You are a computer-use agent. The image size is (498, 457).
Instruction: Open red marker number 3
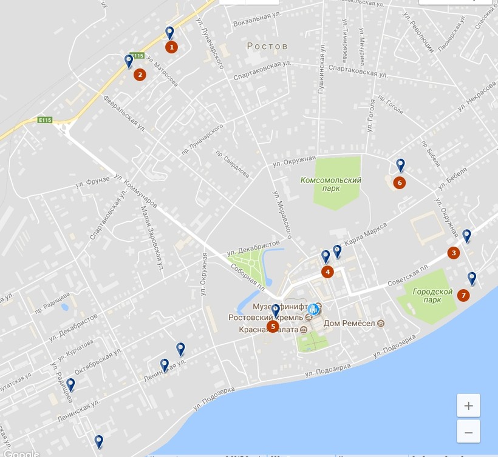pos(453,253)
